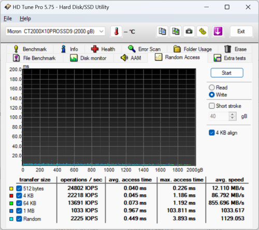Click the 2225 IOPS value
This screenshot has height=230, width=259.
coord(84,219)
